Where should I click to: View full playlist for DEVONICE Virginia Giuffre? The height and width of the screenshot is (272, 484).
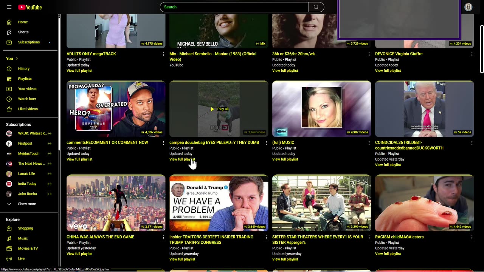click(x=388, y=71)
